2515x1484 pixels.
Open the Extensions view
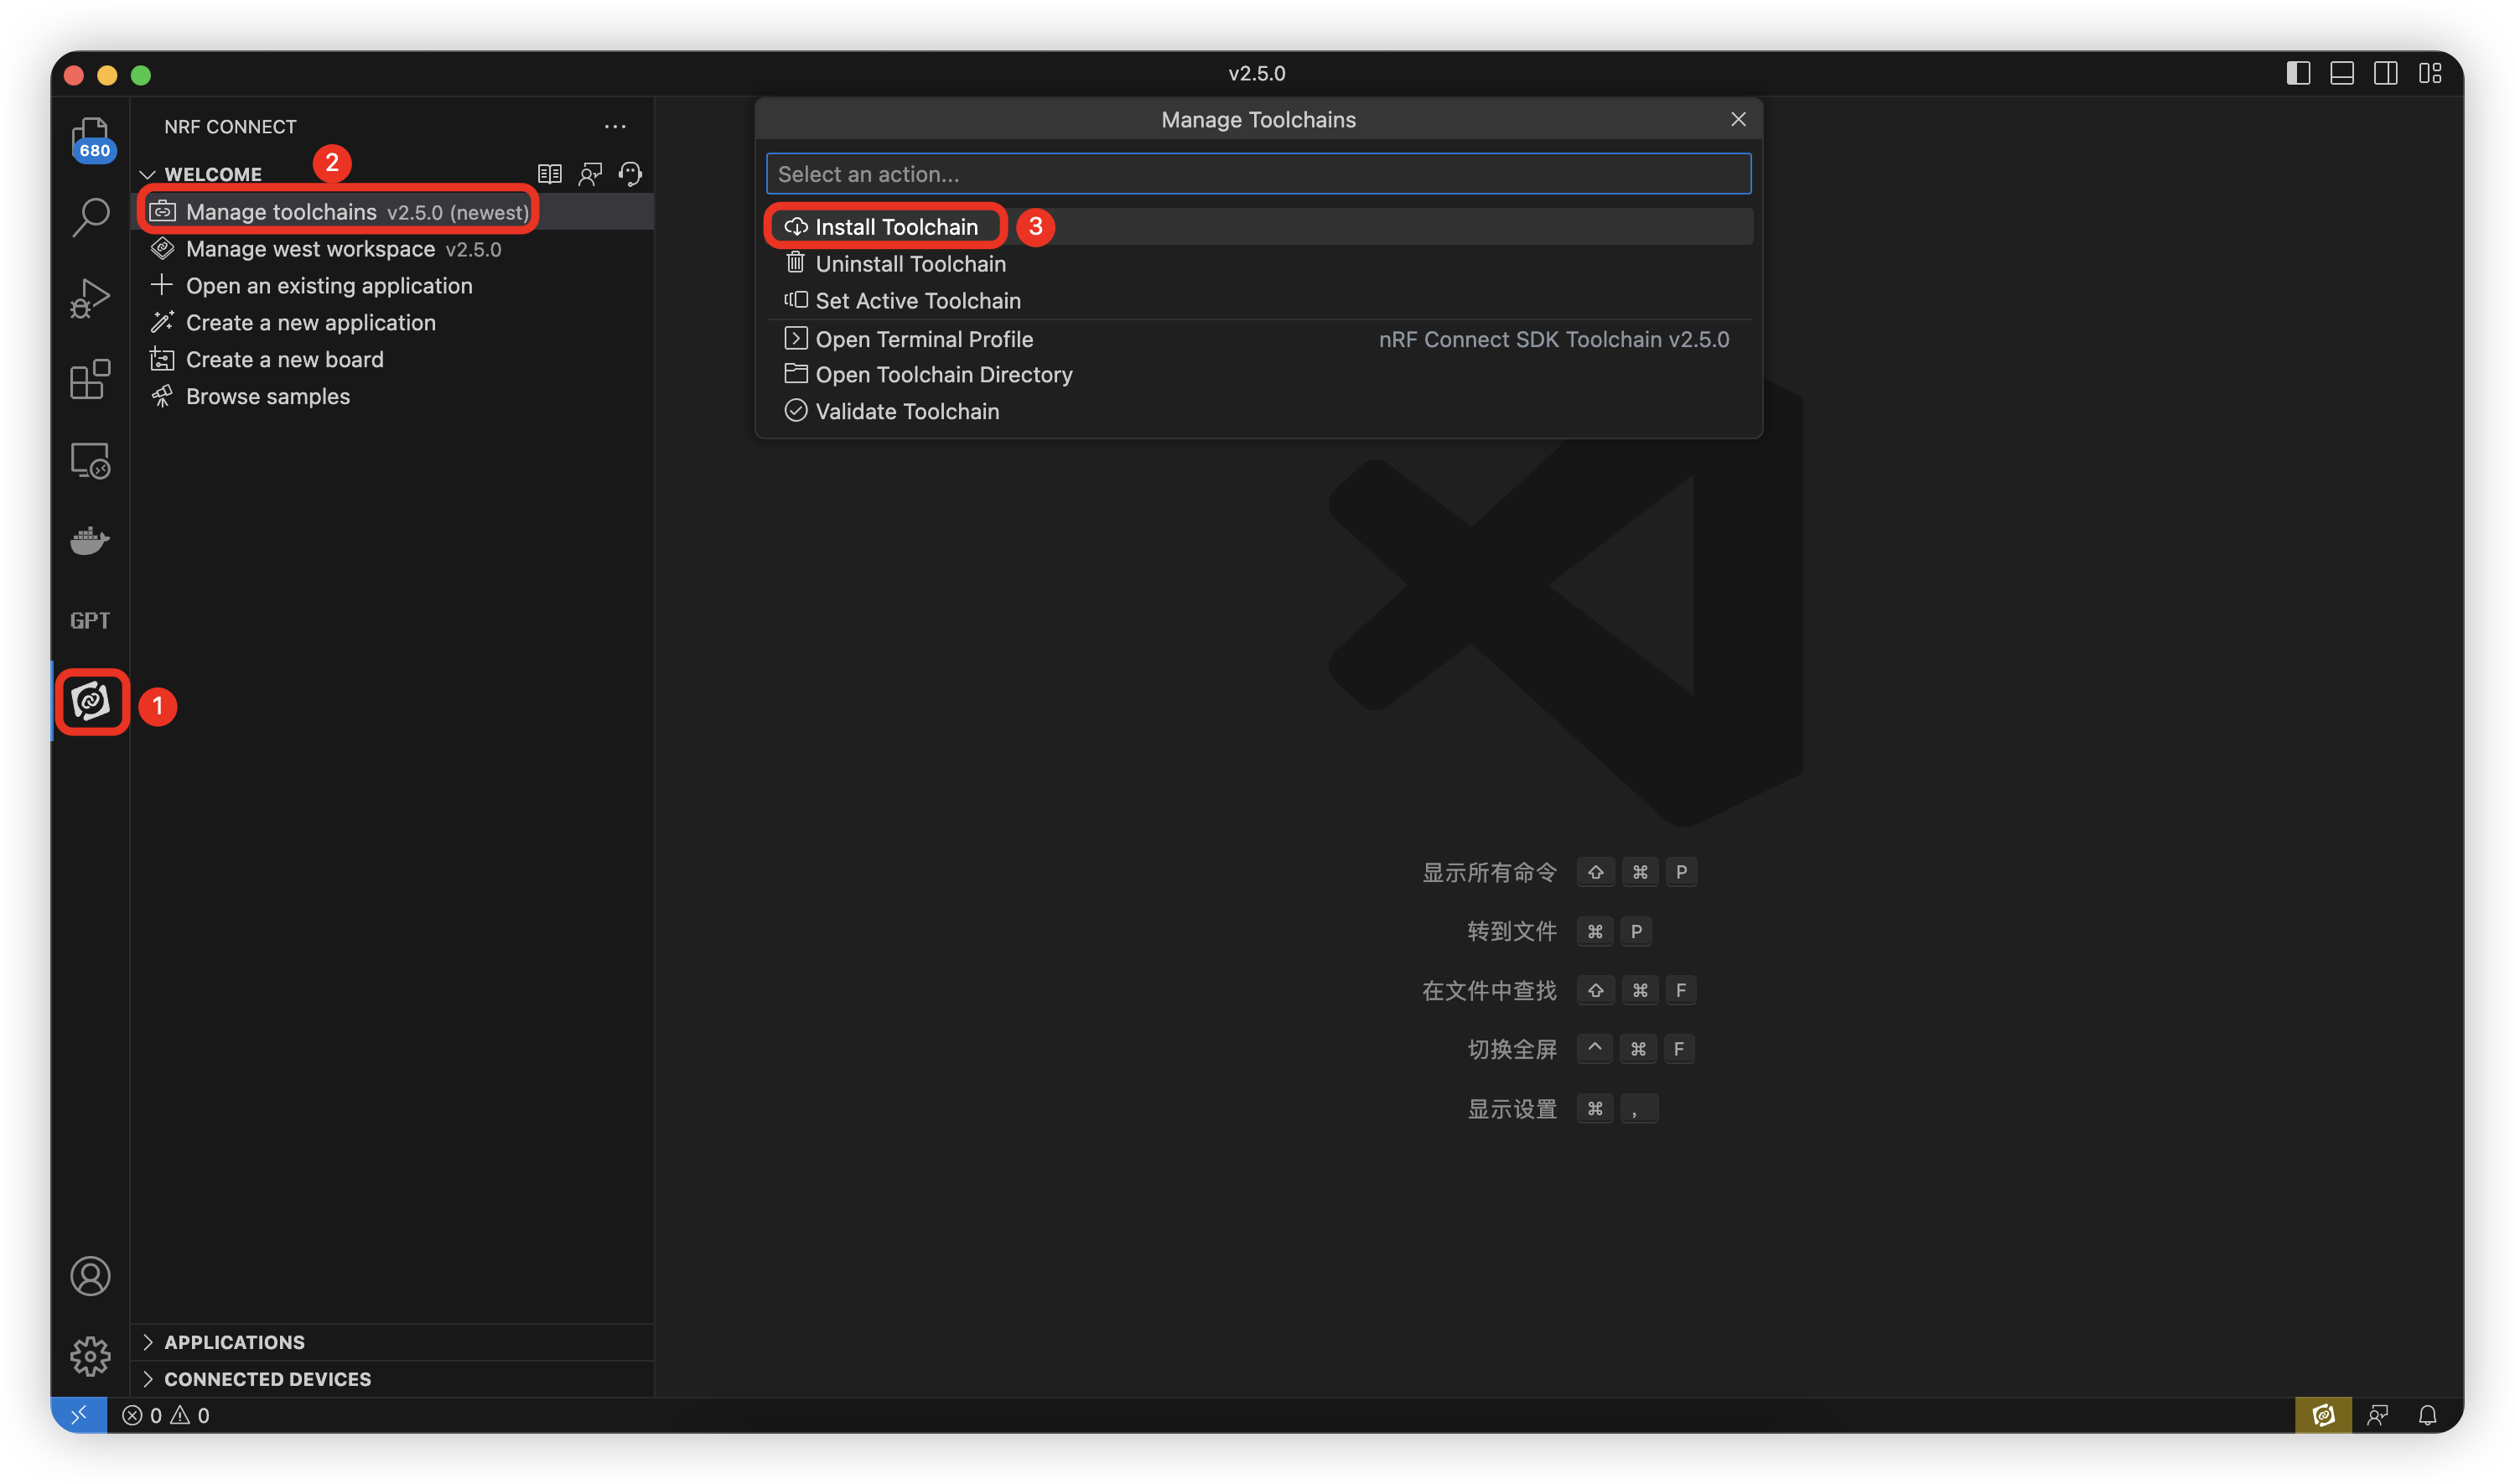(x=91, y=380)
